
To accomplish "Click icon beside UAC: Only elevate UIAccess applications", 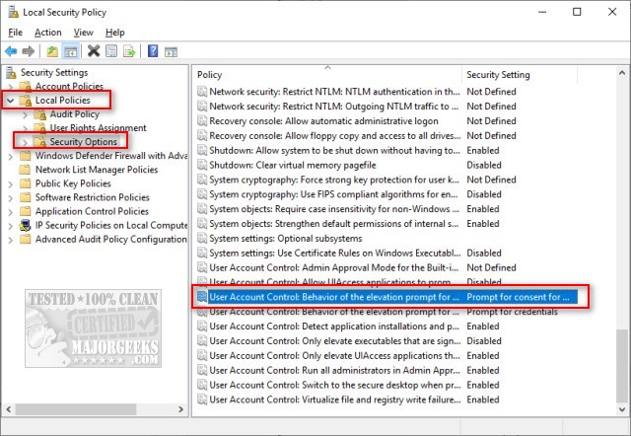I will [x=202, y=356].
